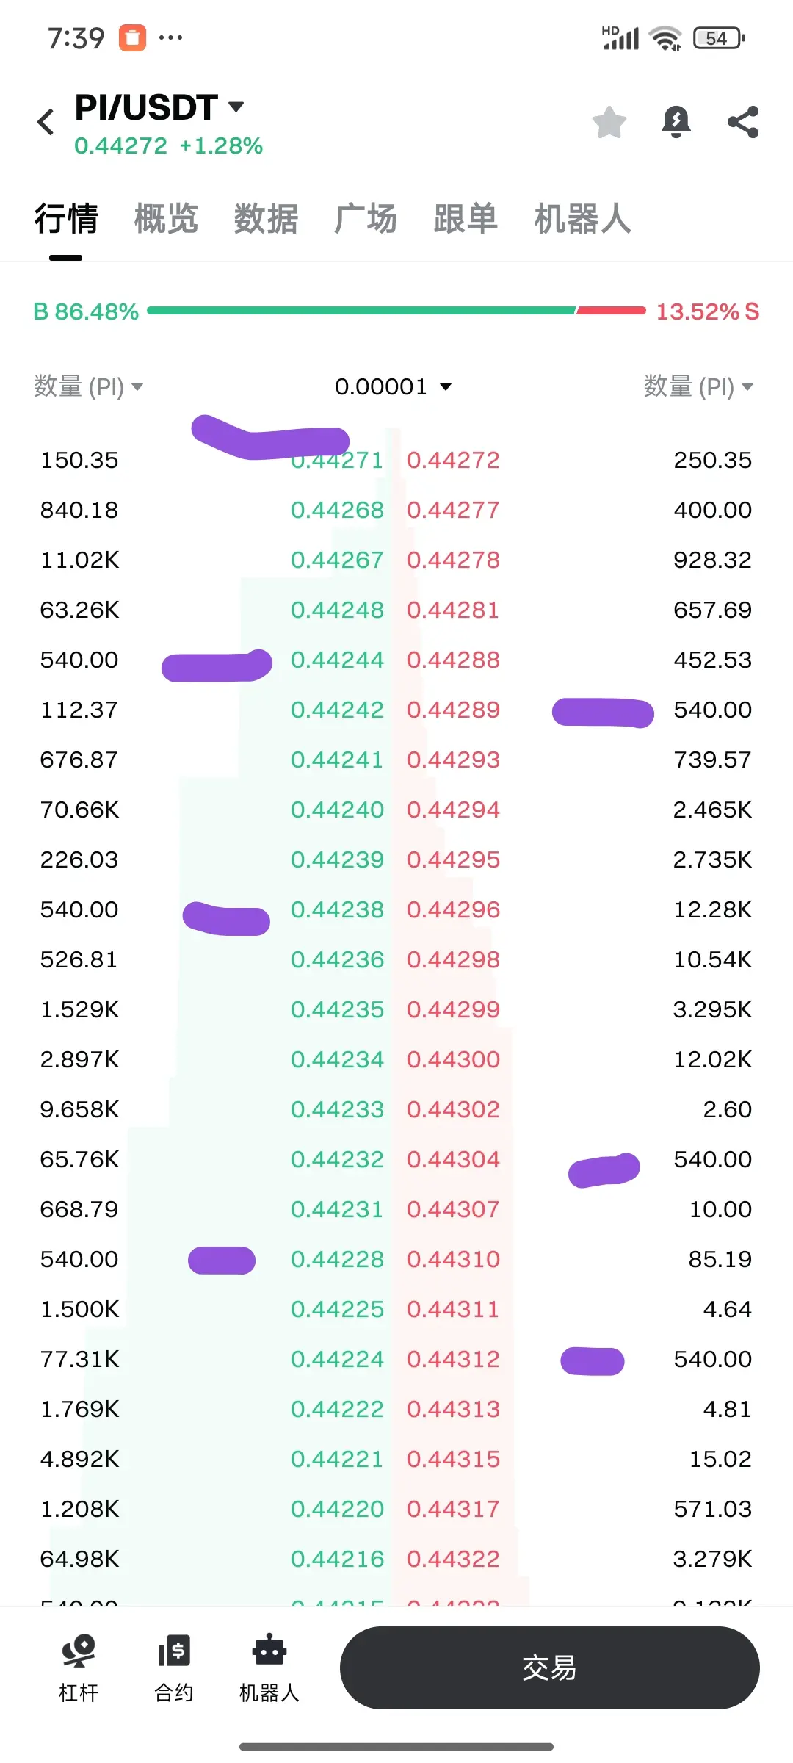Open the 0.00001 price precision dropdown
Viewport: 793px width, 1763px height.
coord(393,386)
